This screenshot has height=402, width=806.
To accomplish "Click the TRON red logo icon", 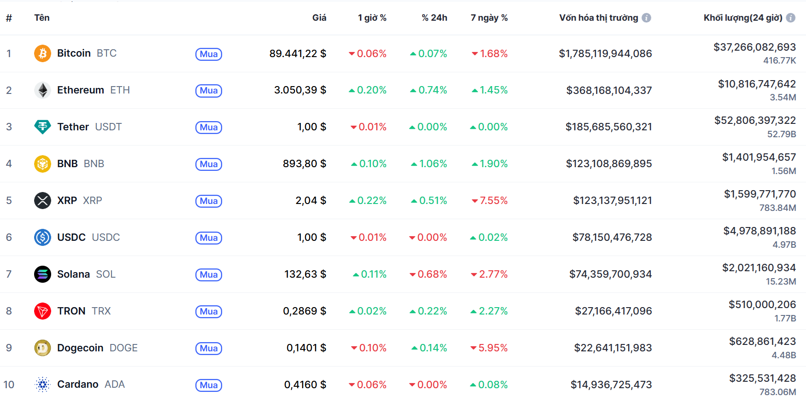I will pyautogui.click(x=42, y=311).
